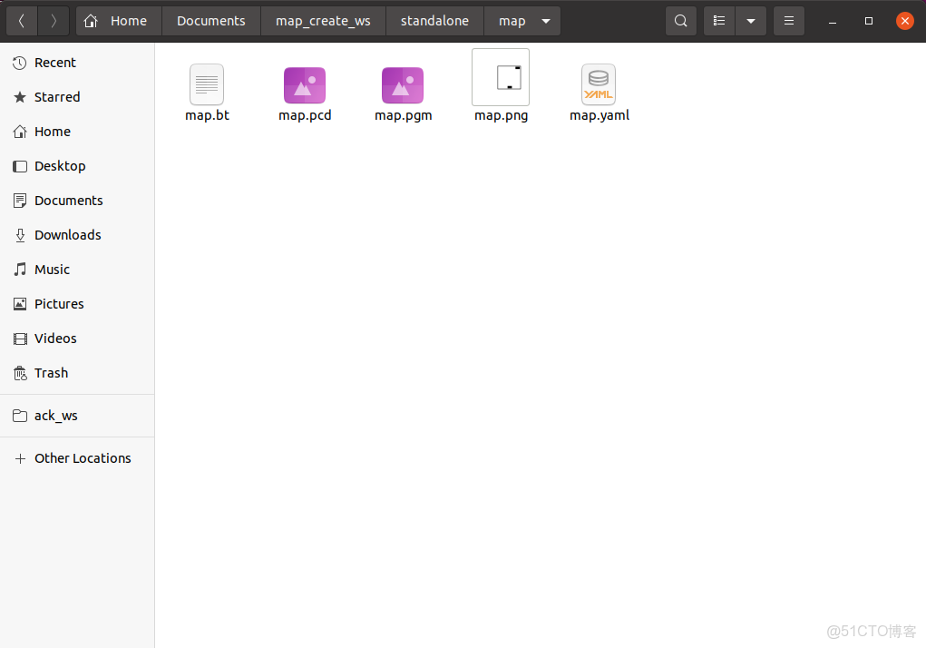
Task: Go to standalone in the path bar
Action: click(x=434, y=21)
